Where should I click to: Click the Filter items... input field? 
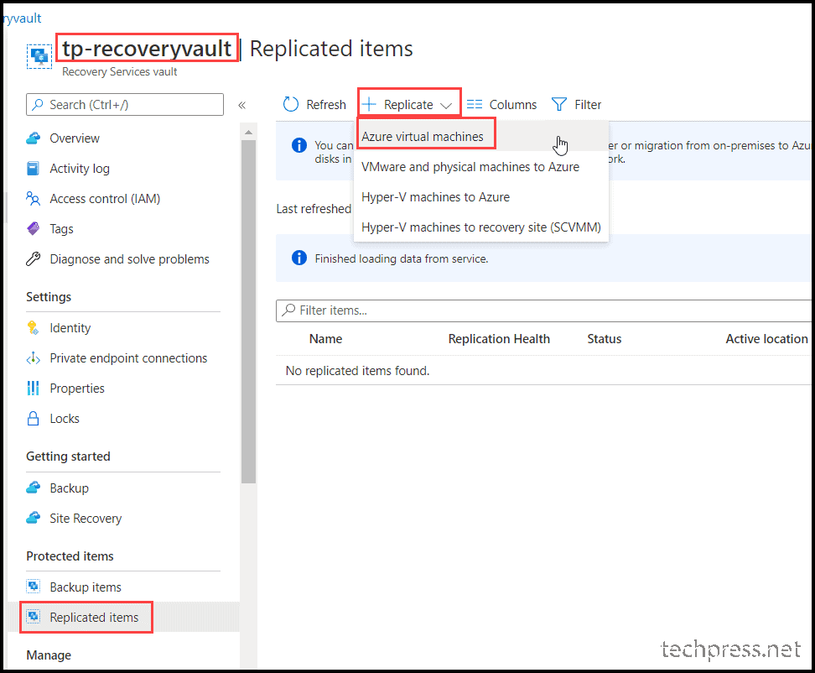[x=543, y=310]
